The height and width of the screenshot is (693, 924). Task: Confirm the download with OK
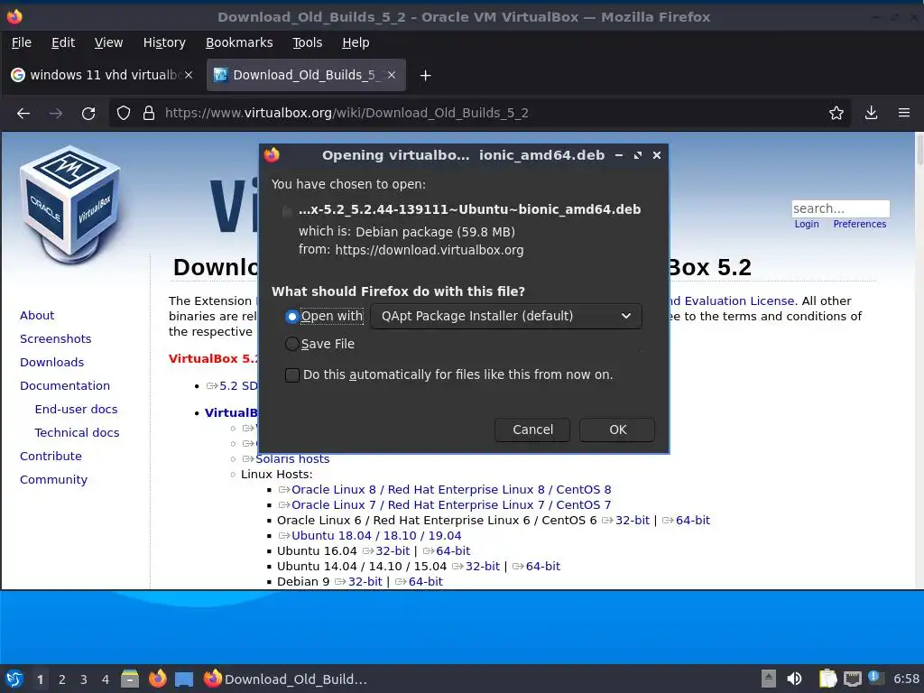pos(617,430)
